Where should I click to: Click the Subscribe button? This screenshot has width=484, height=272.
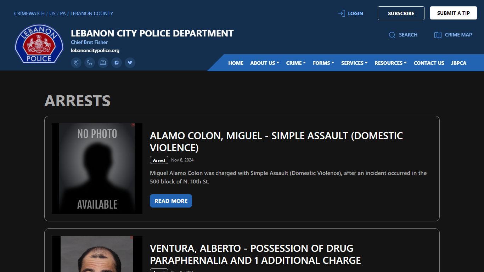tap(401, 13)
